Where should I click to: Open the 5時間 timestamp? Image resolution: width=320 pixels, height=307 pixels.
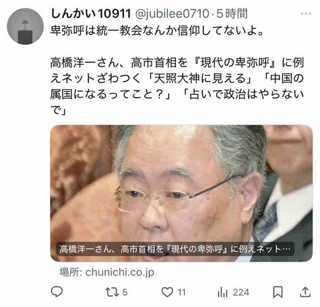[231, 14]
